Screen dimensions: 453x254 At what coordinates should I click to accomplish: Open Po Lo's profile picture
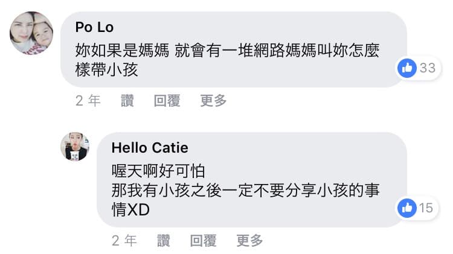pyautogui.click(x=31, y=33)
